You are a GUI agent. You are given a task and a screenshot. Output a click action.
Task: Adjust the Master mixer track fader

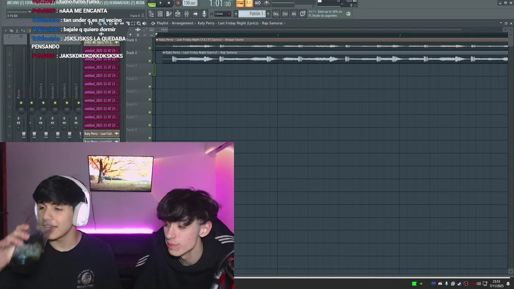24,135
